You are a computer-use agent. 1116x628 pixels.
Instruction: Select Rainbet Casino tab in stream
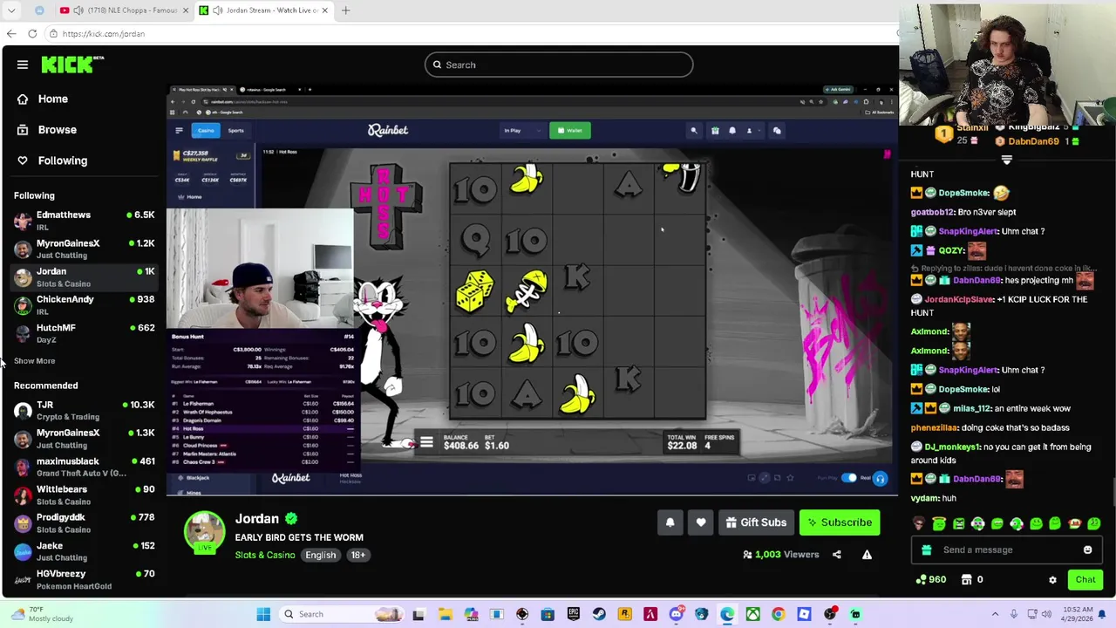pyautogui.click(x=206, y=131)
